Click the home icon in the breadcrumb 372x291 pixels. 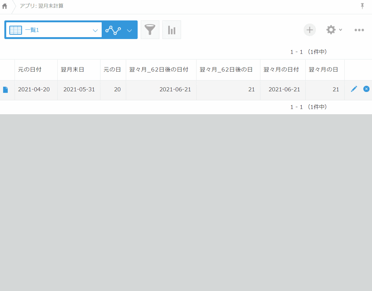[x=4, y=6]
